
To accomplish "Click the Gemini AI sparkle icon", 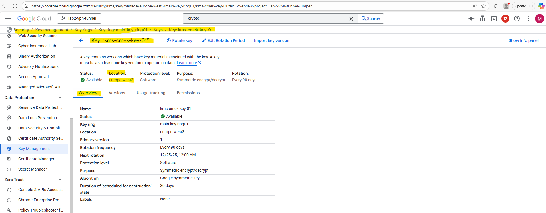I will tap(471, 19).
